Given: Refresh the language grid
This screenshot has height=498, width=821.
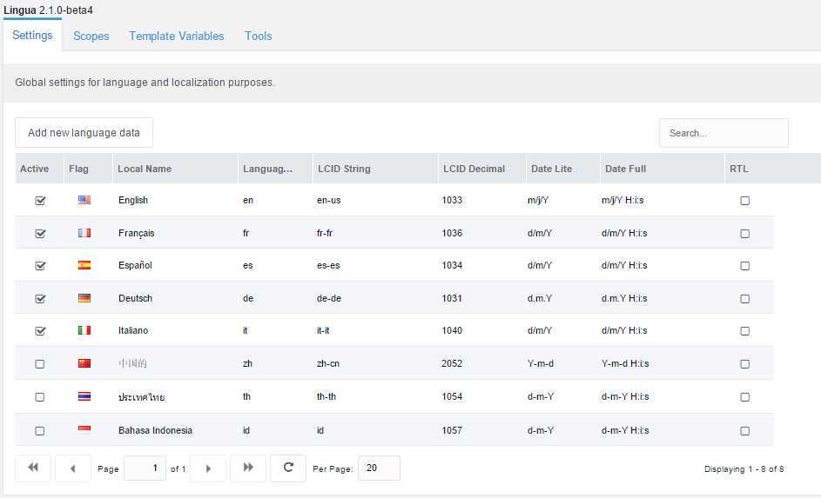Looking at the screenshot, I should (288, 468).
